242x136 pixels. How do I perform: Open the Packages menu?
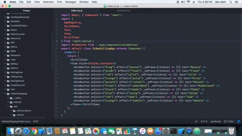click(x=71, y=2)
